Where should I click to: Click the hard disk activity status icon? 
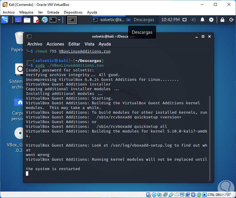[148, 195]
